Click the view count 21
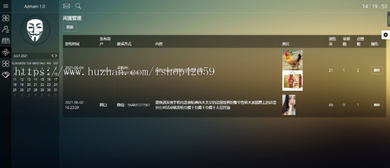This screenshot has height=168, width=390. [331, 70]
